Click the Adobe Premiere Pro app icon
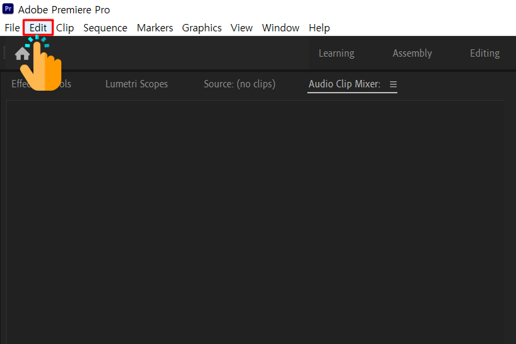Image resolution: width=516 pixels, height=344 pixels. point(8,9)
